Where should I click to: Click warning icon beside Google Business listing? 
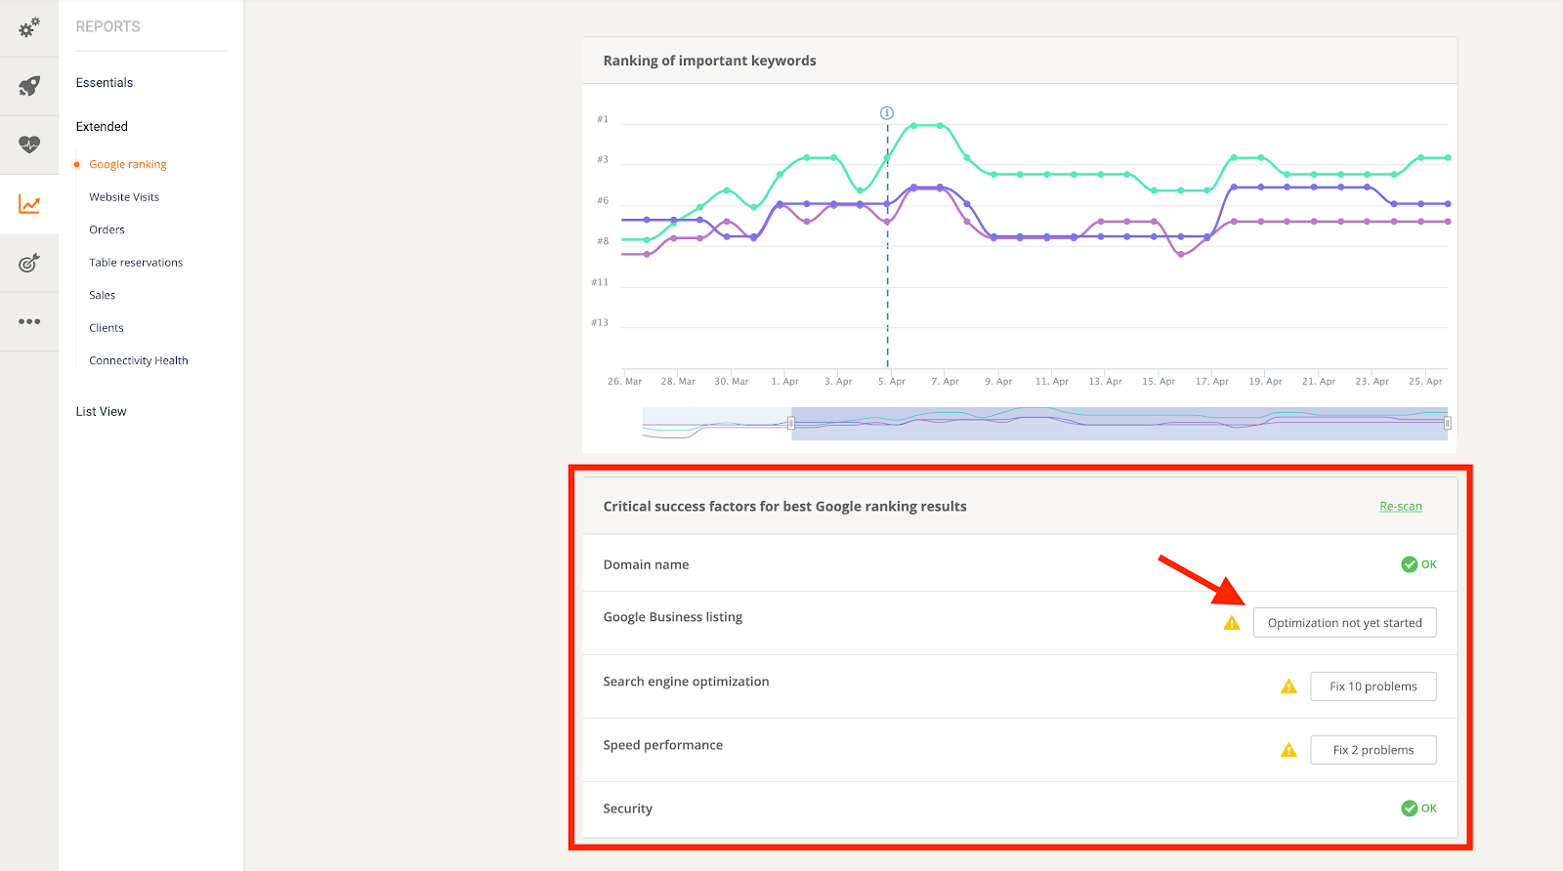1232,623
